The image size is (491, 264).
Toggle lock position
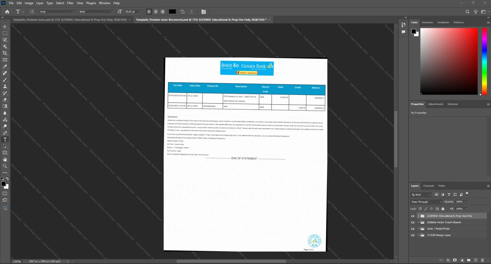tap(432, 209)
